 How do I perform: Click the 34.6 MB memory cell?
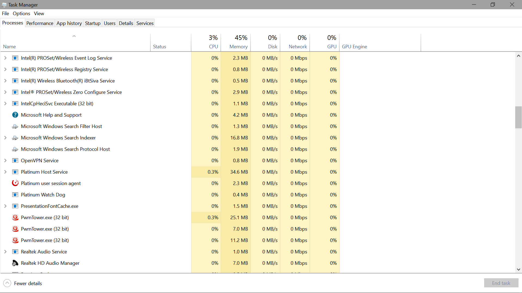[236, 172]
